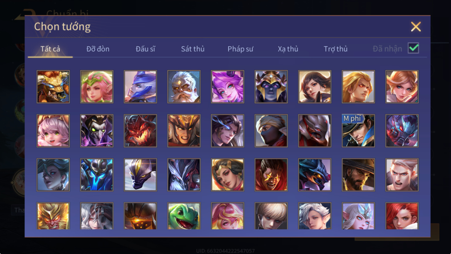Toggle the 'Đã nhận' checkbox

pyautogui.click(x=413, y=48)
